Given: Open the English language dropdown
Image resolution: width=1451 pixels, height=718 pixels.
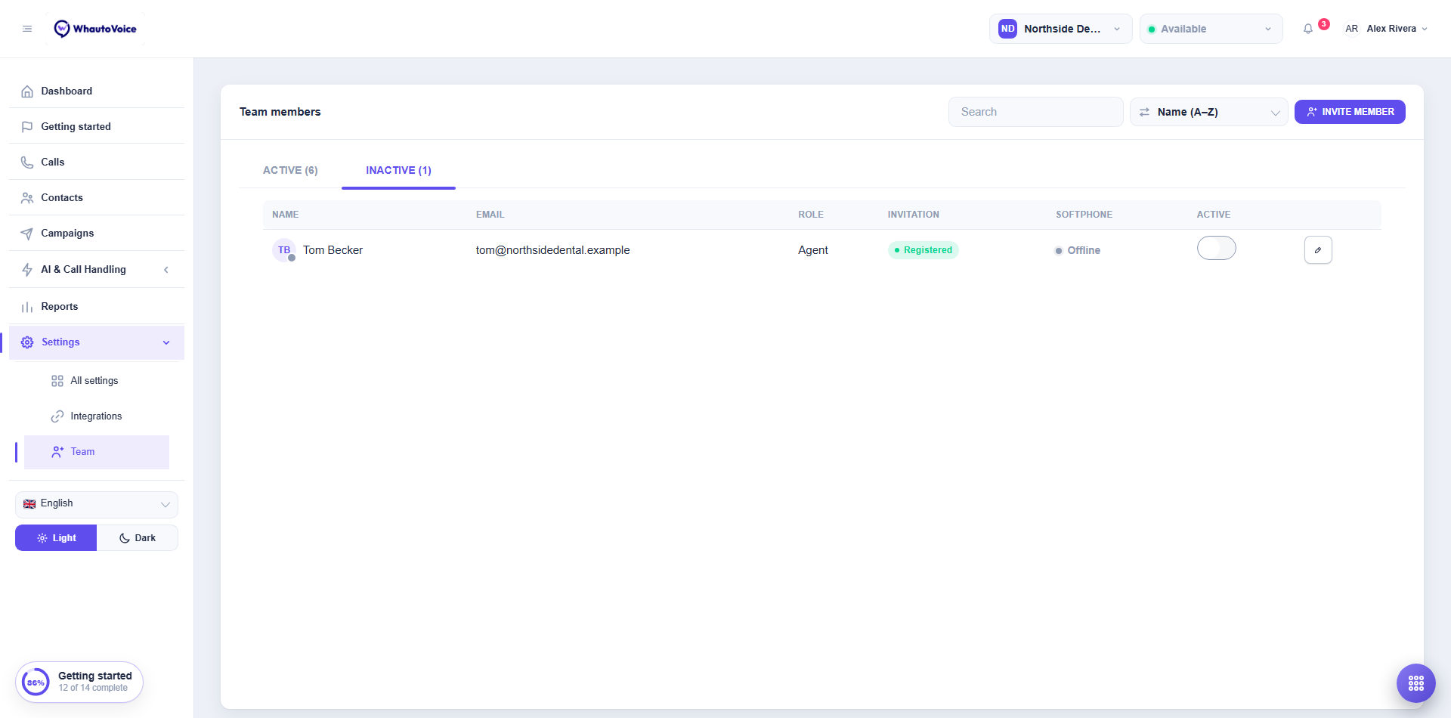Looking at the screenshot, I should [97, 504].
